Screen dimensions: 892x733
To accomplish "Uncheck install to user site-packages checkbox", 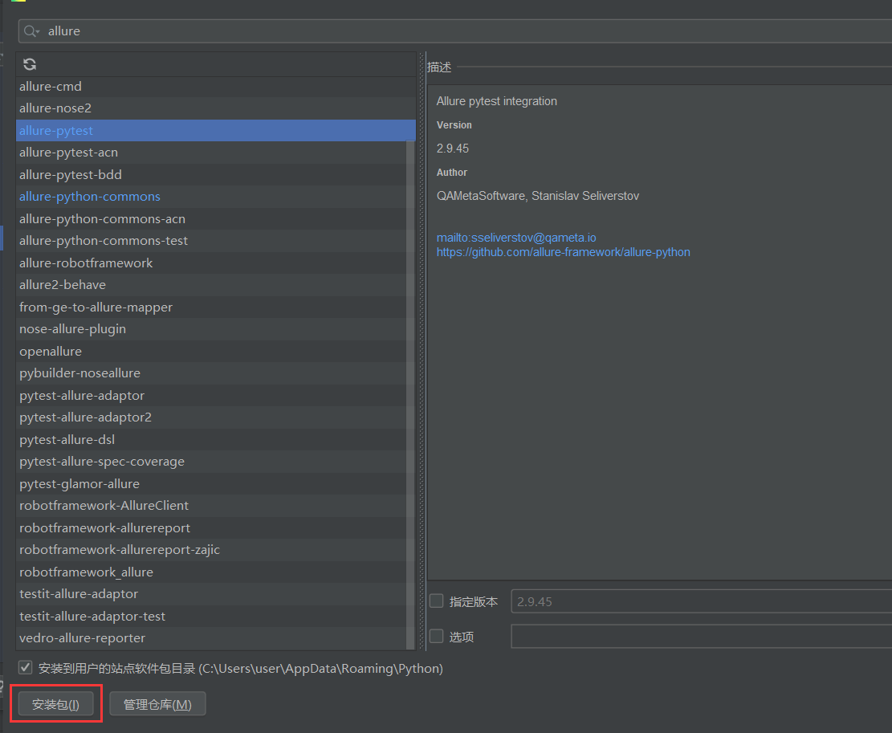I will pos(25,668).
